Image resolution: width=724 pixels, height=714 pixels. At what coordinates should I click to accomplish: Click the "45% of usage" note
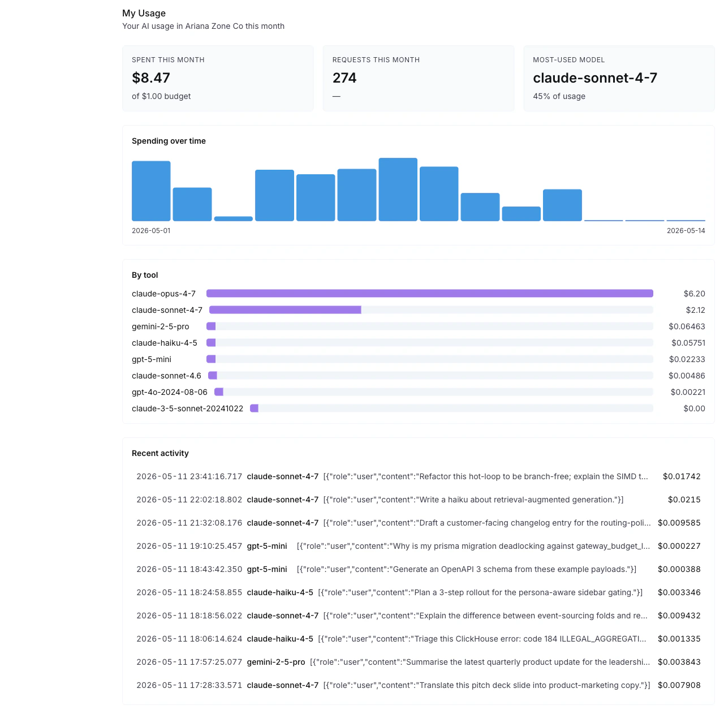pos(559,96)
